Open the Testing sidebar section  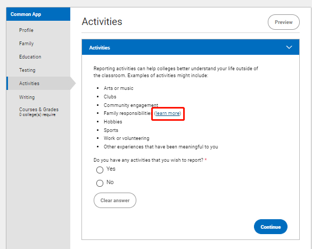coord(27,70)
